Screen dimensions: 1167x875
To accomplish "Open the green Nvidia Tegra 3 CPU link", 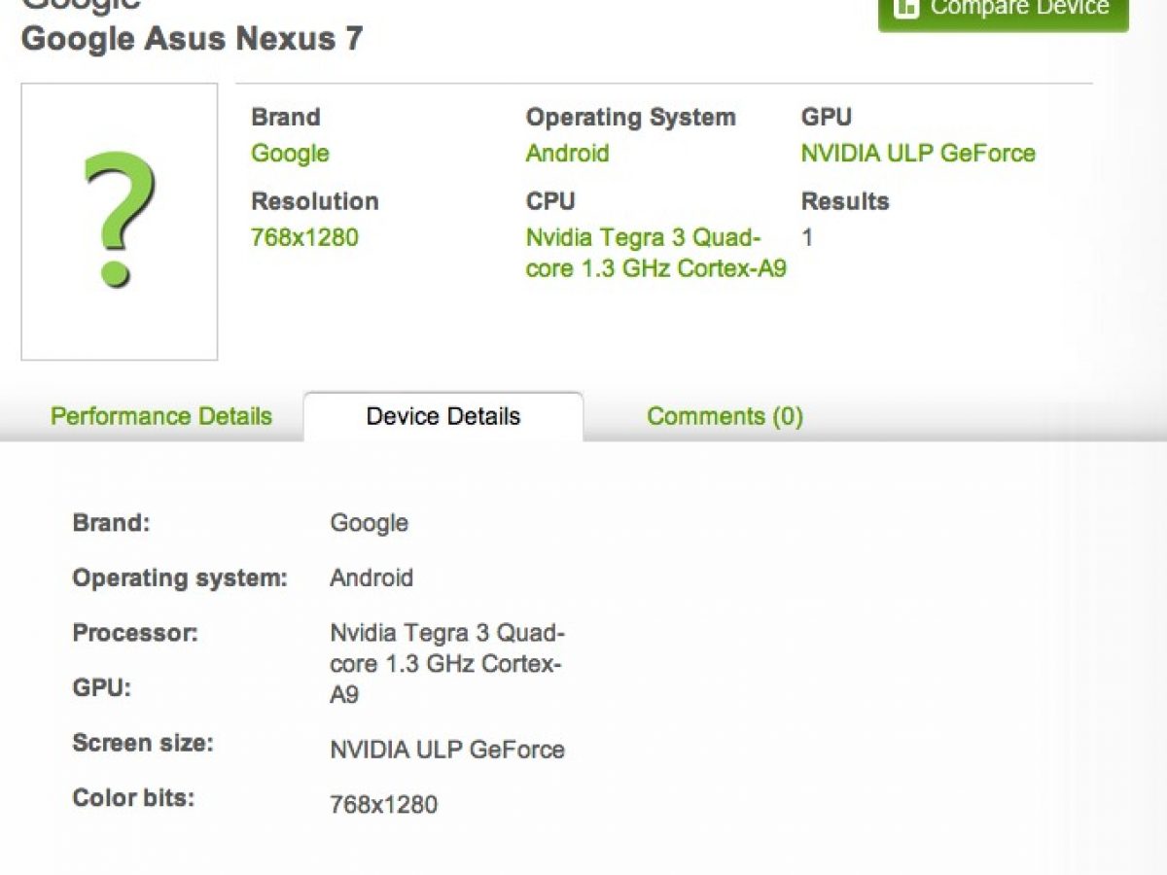I will pyautogui.click(x=654, y=253).
